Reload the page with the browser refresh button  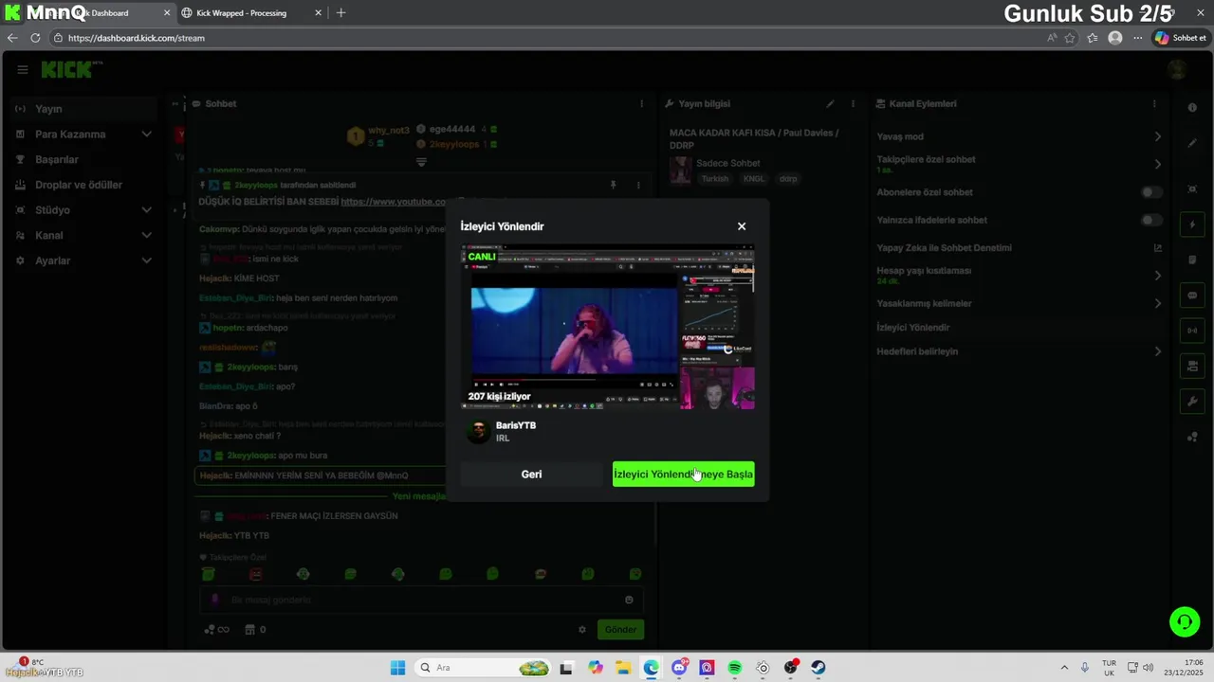coord(35,38)
